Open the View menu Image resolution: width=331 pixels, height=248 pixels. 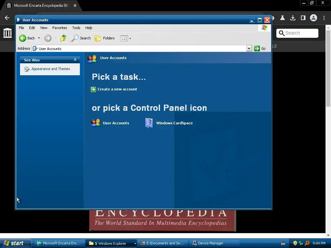44,28
